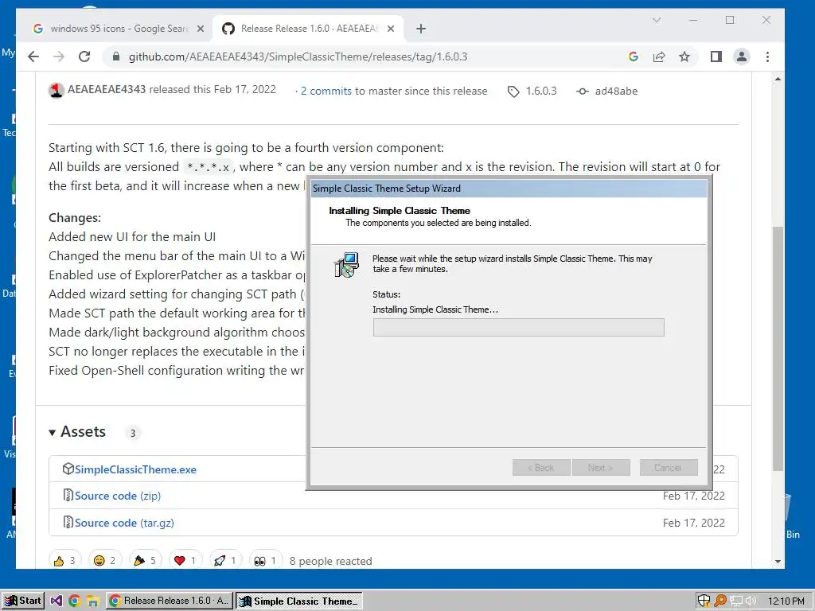Viewport: 815px width, 611px height.
Task: Open AEAEAEAE4343 avatar image
Action: point(57,91)
